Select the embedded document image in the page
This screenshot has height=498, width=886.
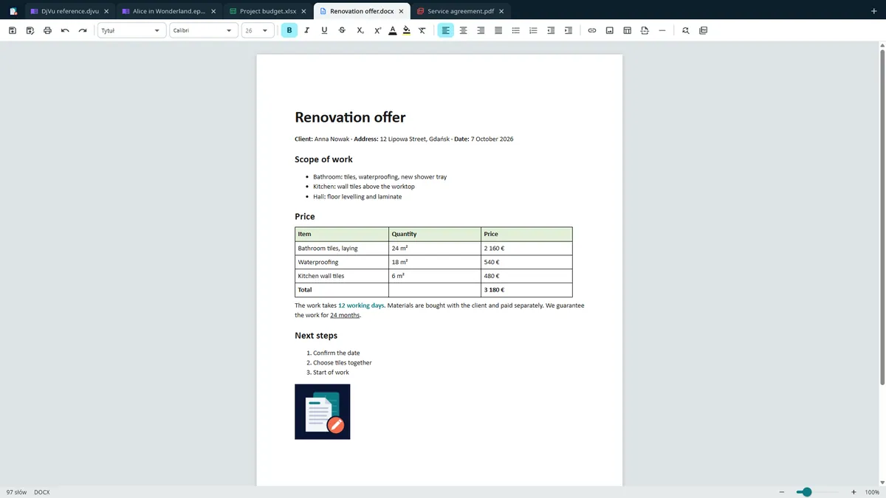(323, 412)
